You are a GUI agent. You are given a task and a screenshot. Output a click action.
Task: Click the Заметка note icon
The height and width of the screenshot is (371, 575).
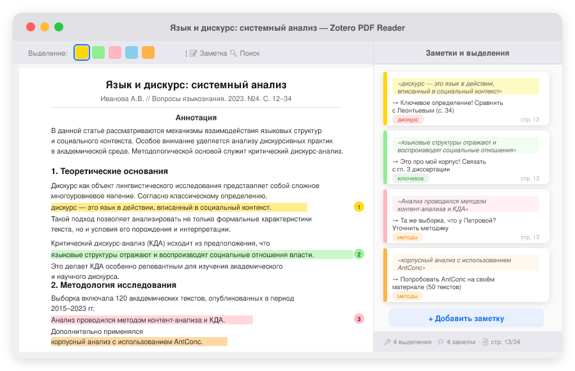coord(193,53)
